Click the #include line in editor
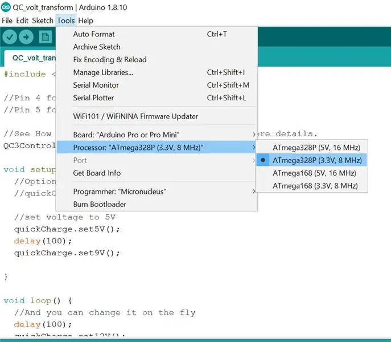Screen dimensions: 391x342 (x=30, y=74)
